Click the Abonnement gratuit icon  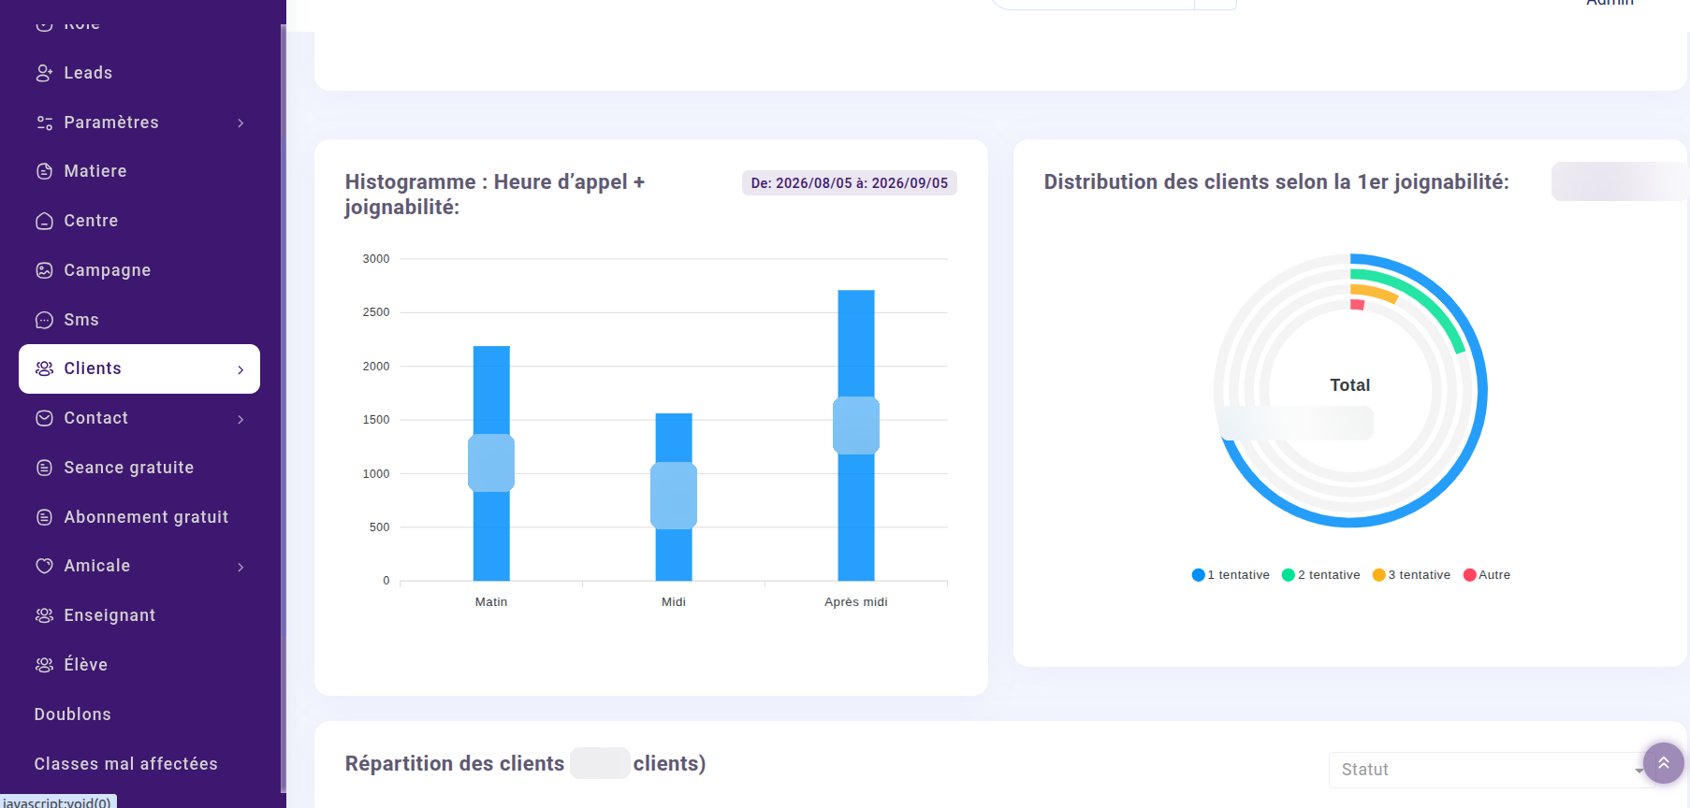click(x=44, y=517)
